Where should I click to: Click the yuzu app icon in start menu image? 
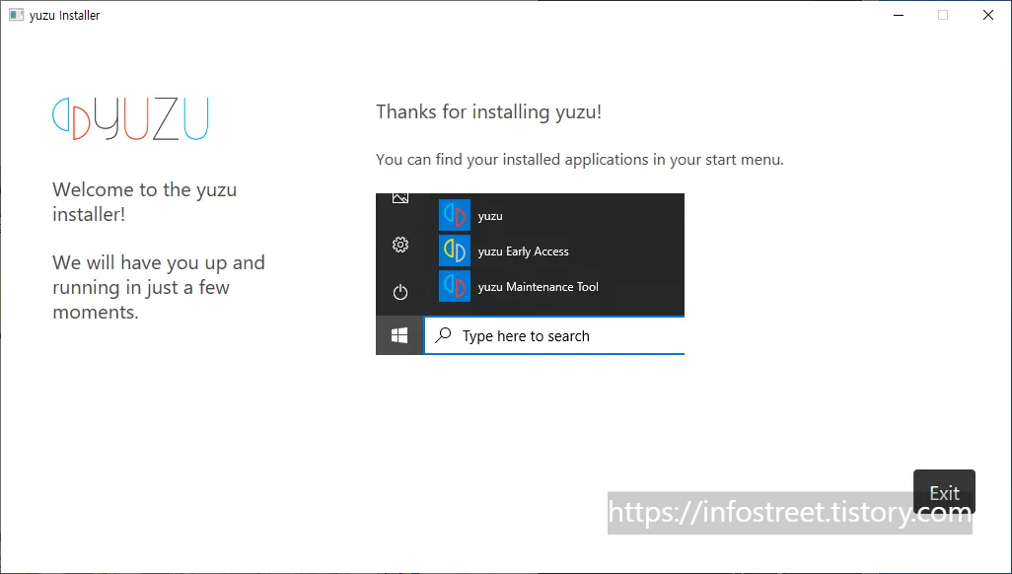455,215
